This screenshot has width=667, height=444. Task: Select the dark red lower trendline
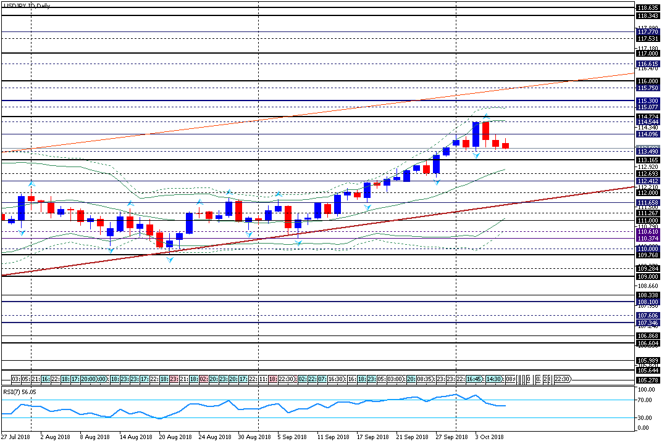(x=317, y=232)
